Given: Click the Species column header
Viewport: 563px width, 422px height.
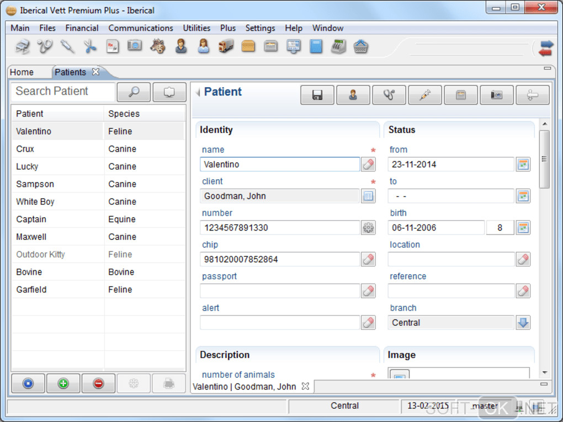Looking at the screenshot, I should pos(145,114).
